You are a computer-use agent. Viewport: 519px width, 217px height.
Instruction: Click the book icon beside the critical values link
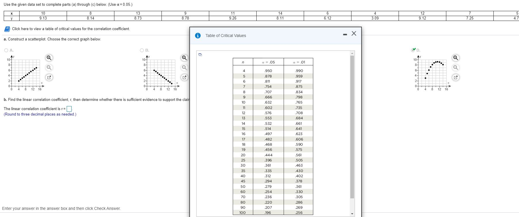coord(7,29)
